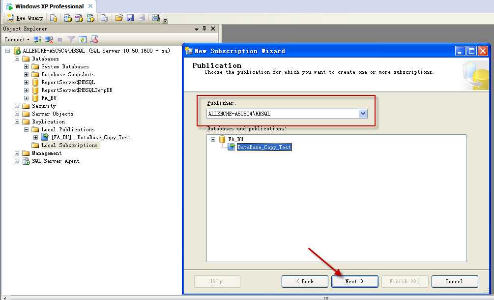
Task: Select the ReportServer$HBSQLTempDB database
Action: pos(77,90)
